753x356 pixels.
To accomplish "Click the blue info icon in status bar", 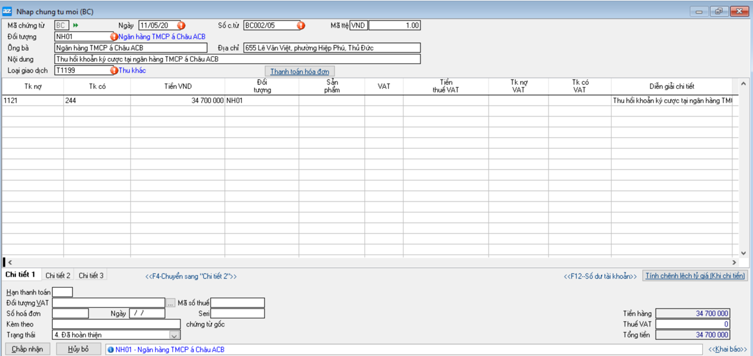I will pos(111,350).
